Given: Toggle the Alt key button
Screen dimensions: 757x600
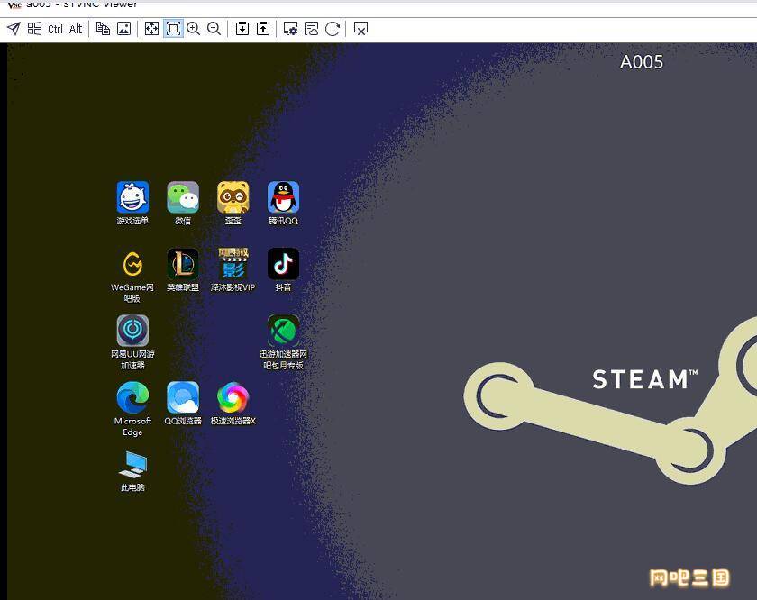Looking at the screenshot, I should coord(76,29).
